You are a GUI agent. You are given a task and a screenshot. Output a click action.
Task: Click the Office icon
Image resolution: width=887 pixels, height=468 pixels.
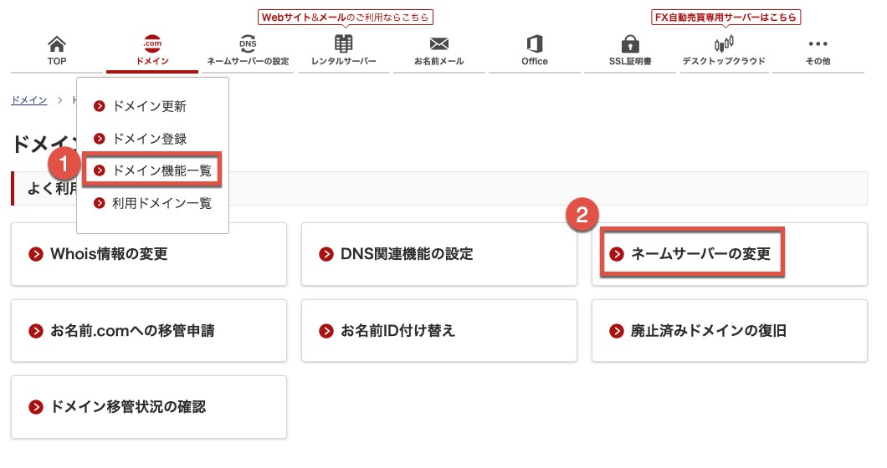point(535,44)
